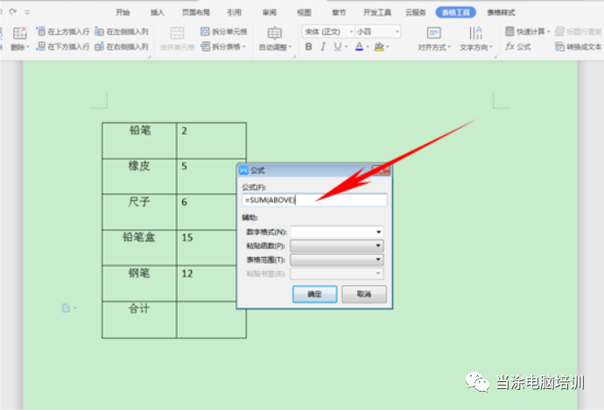Viewport: 604px width, 410px height.
Task: Toggle italic formatting
Action: pyautogui.click(x=323, y=47)
